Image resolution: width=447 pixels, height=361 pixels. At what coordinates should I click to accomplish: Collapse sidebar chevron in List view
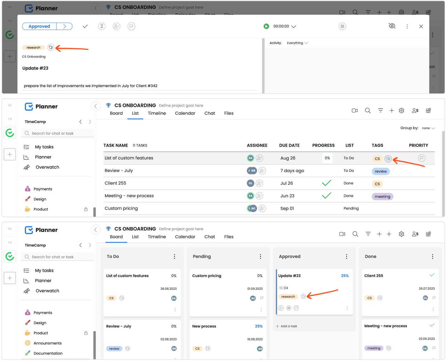[95, 106]
